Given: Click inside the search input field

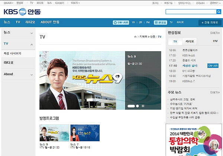Looking at the screenshot, I should 191,12.
